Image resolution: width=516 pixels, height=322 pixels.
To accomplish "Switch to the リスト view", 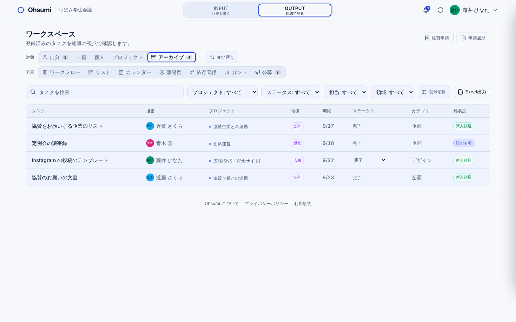I will click(99, 72).
